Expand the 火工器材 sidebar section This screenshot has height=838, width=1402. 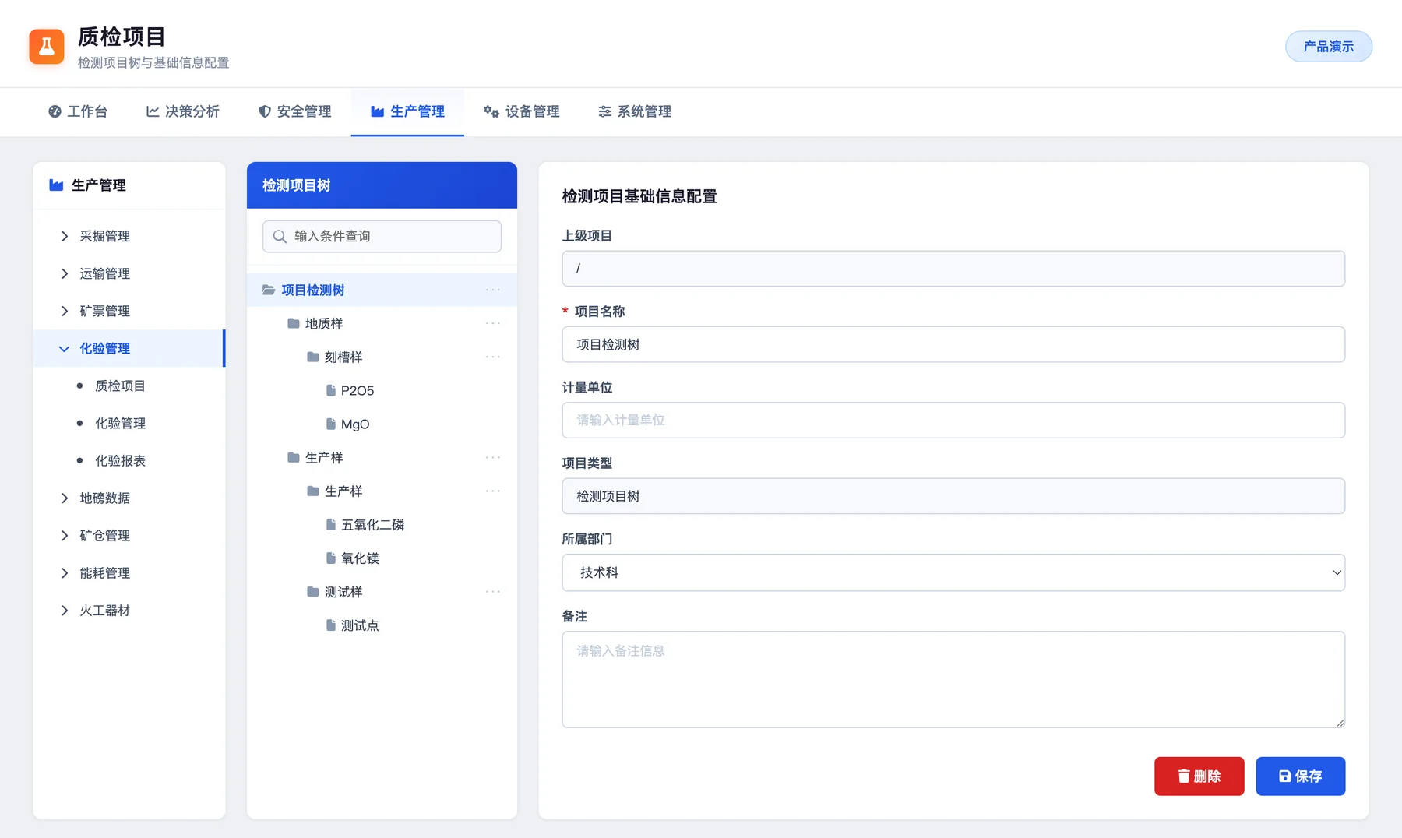pos(129,610)
